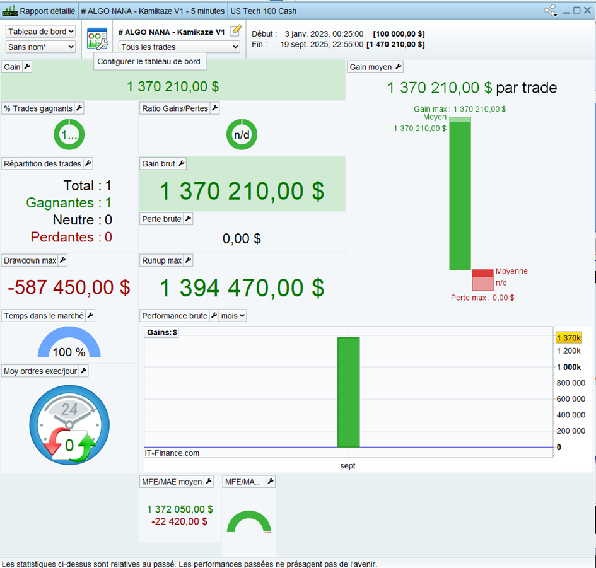Open wrench settings for Gain widget
This screenshot has height=568, width=596.
click(27, 67)
